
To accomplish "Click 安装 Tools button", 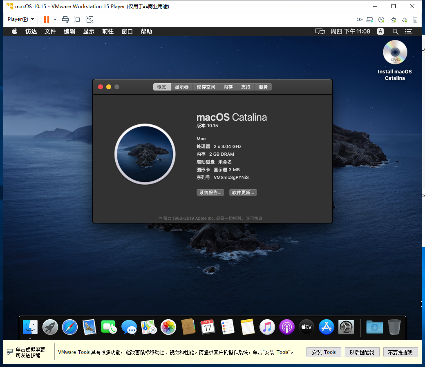I will tap(324, 352).
